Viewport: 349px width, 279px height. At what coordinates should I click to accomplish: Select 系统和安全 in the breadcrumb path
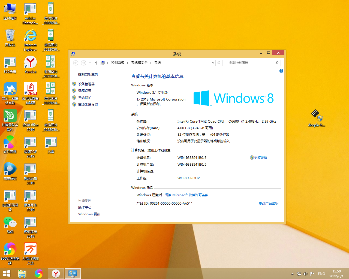pos(139,63)
